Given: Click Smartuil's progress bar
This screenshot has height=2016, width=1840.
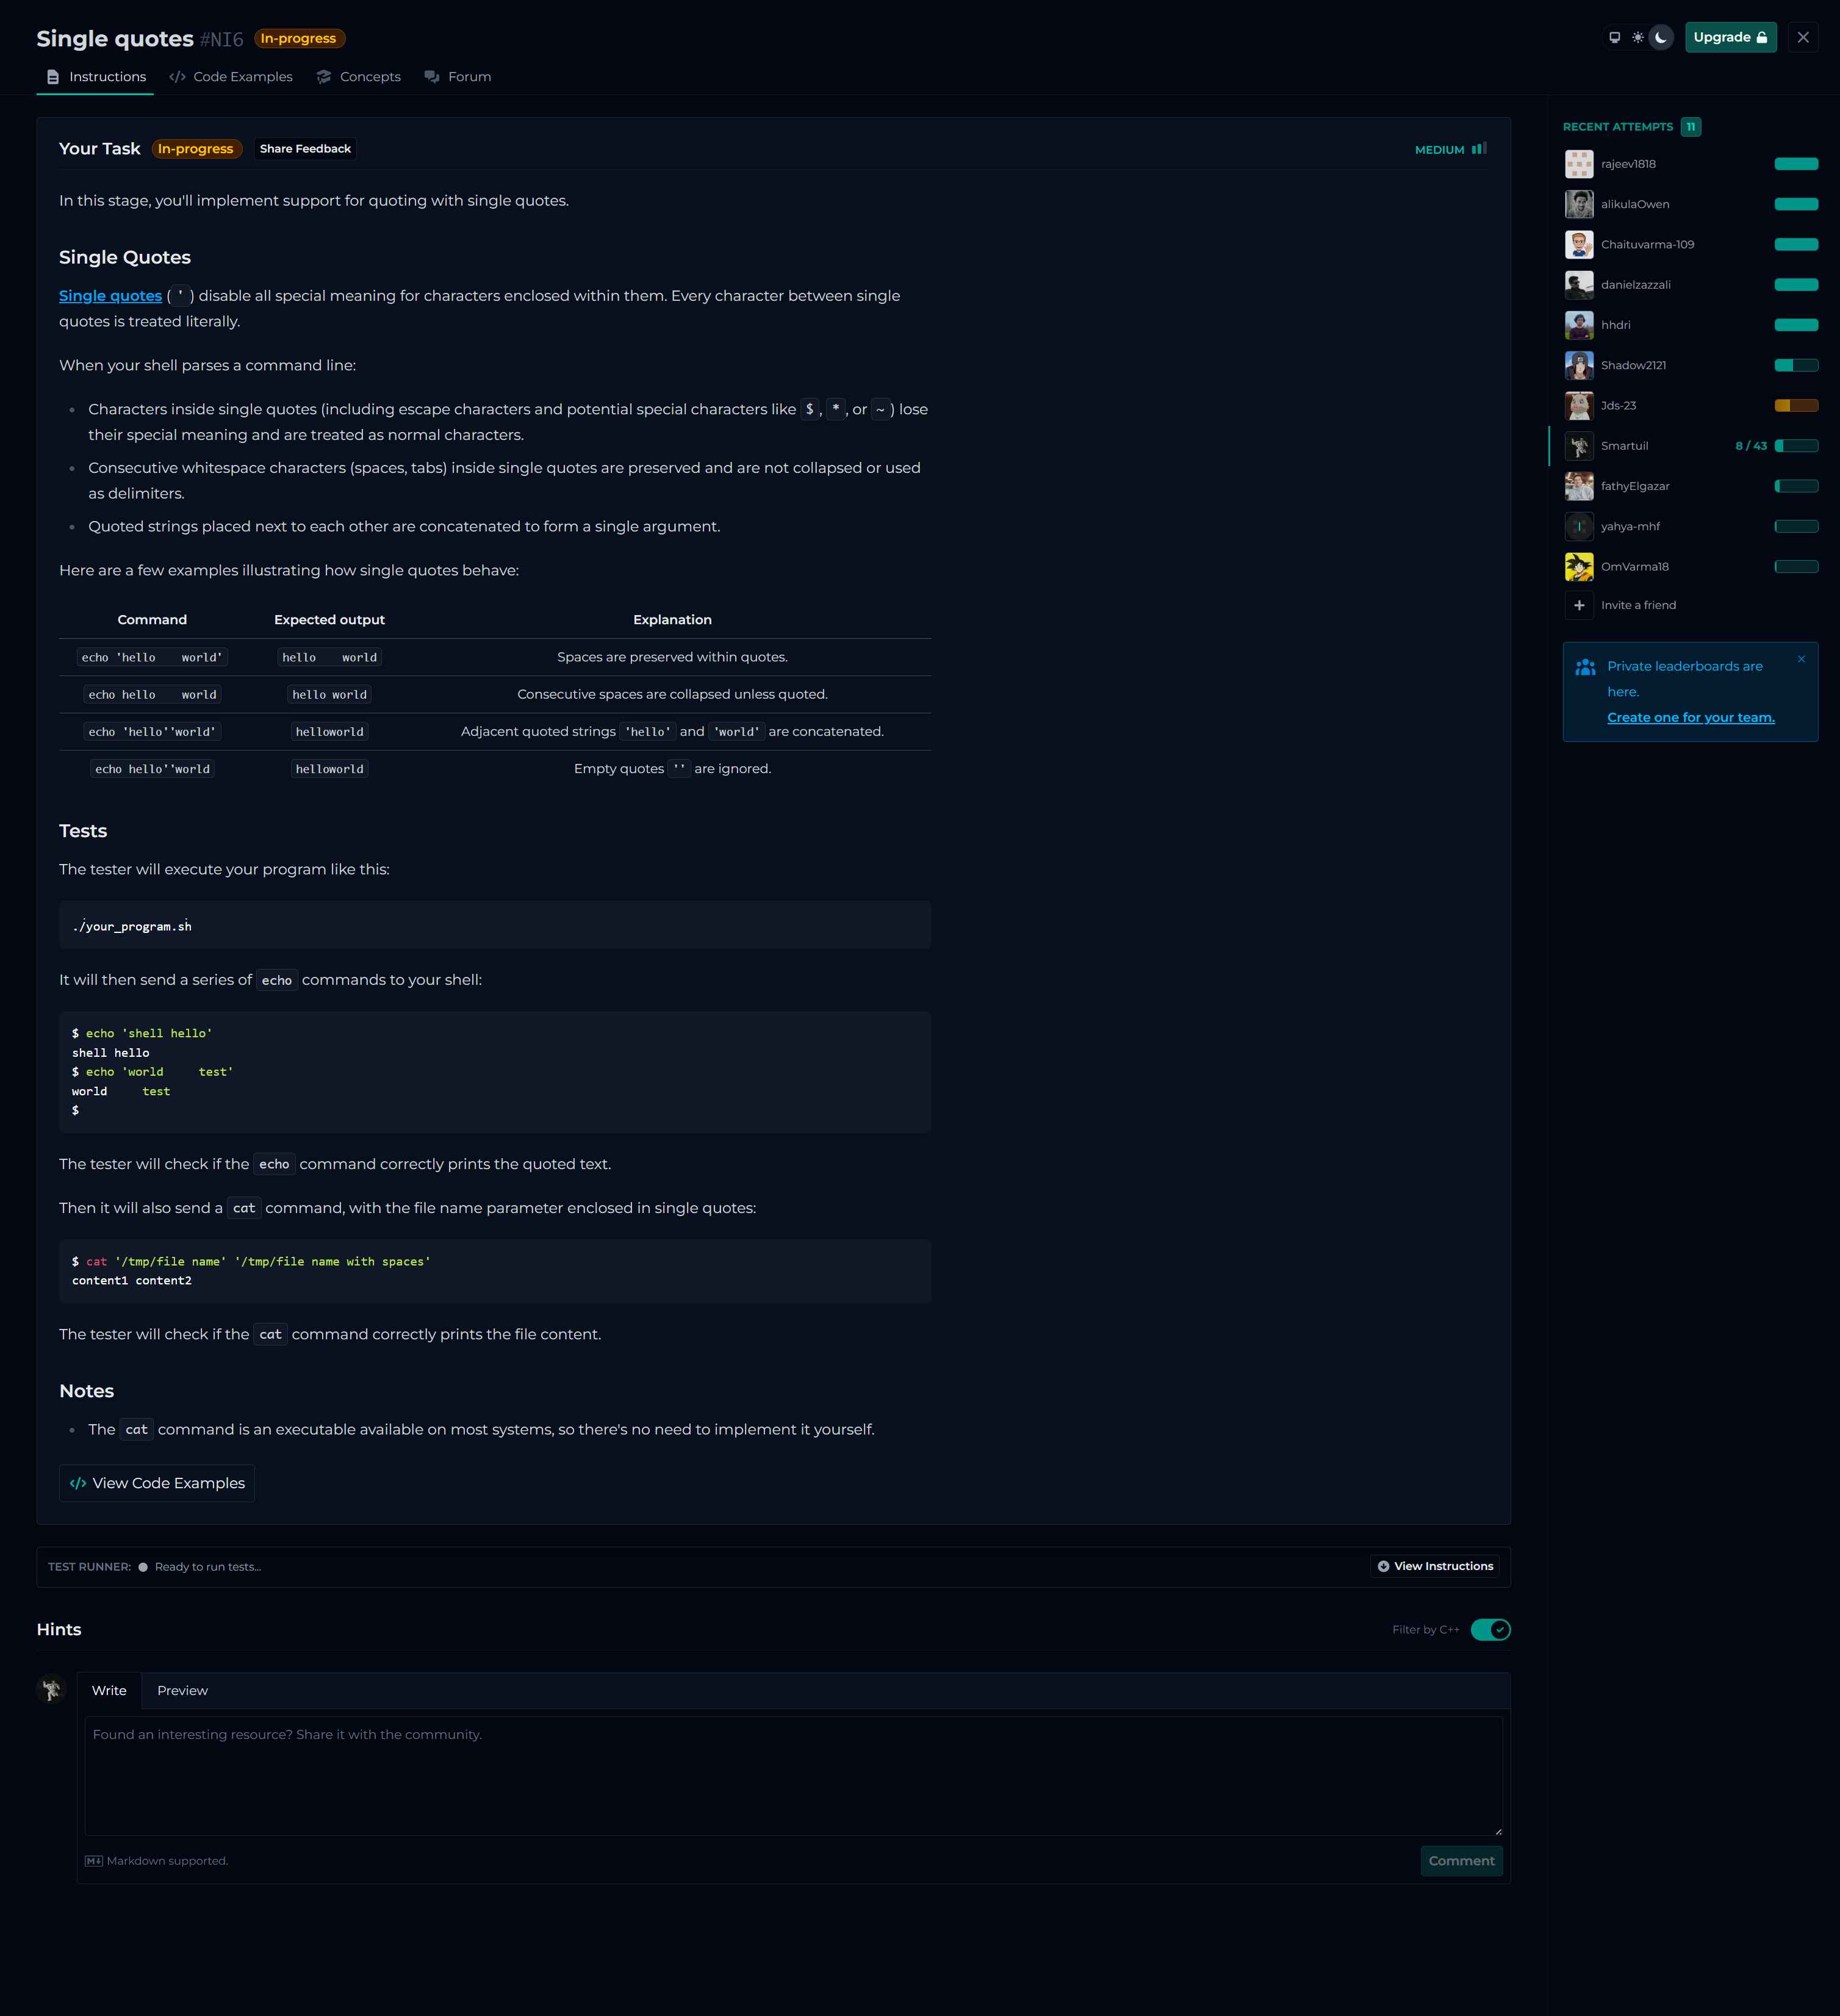Looking at the screenshot, I should tap(1796, 446).
